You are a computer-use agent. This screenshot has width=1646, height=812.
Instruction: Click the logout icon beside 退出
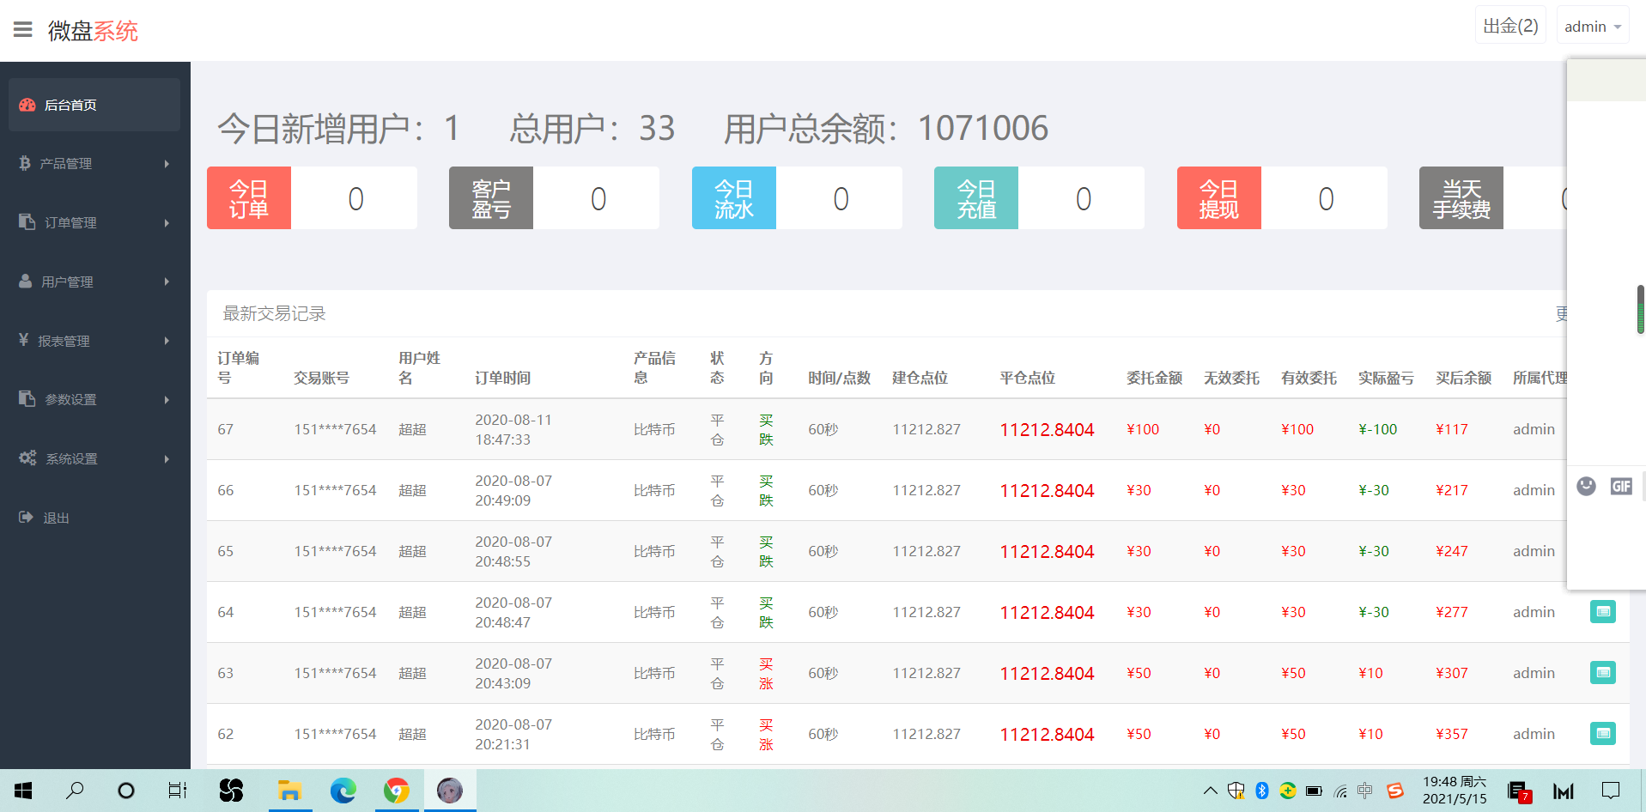pos(26,517)
